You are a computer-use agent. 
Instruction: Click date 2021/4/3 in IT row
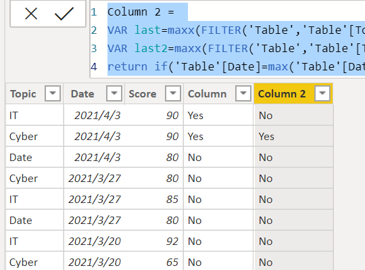coord(97,116)
